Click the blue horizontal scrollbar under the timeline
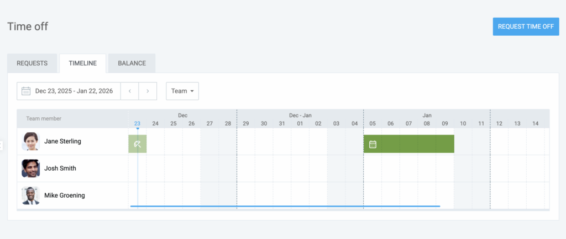This screenshot has width=566, height=239. [285, 206]
